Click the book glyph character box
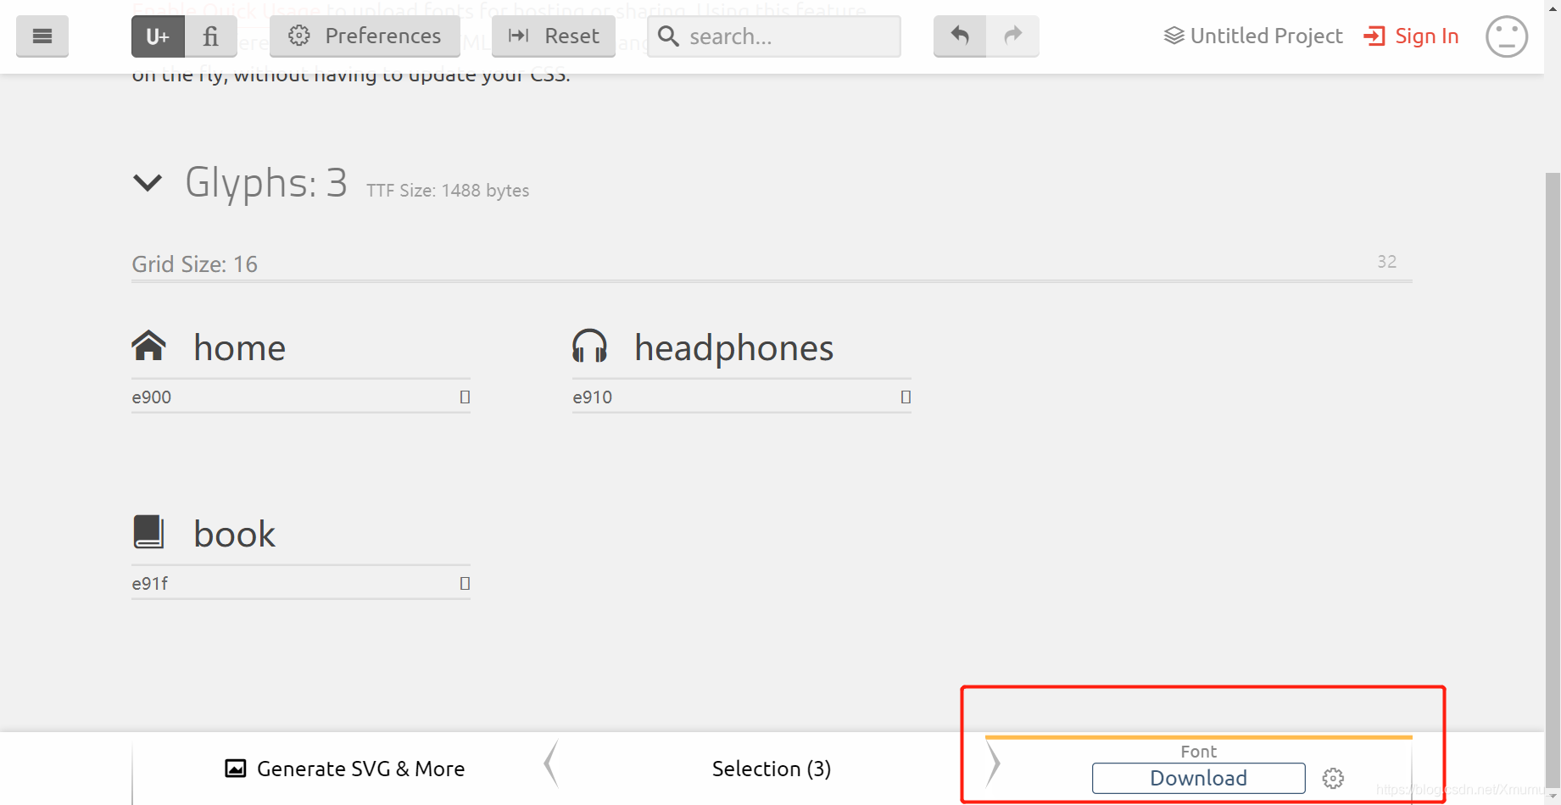Viewport: 1561px width, 805px height. point(465,583)
